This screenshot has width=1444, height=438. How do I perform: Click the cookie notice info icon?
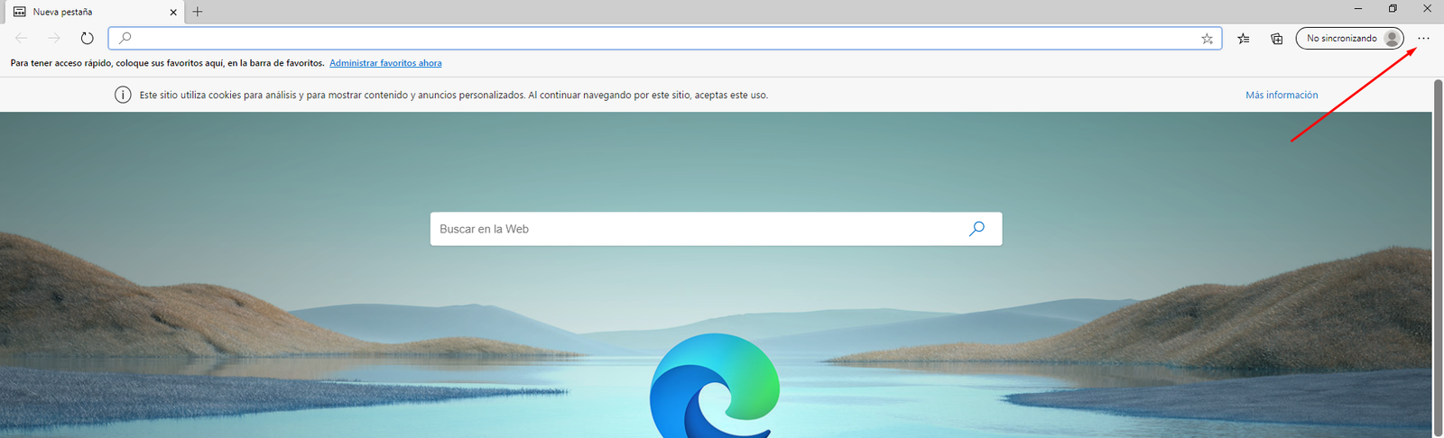pos(123,95)
